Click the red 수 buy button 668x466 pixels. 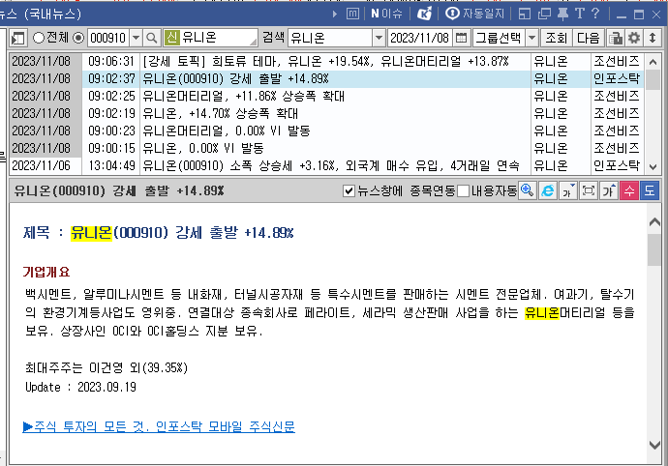click(x=629, y=190)
